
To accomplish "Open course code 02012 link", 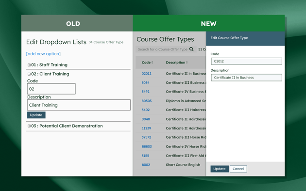I will tap(146, 73).
